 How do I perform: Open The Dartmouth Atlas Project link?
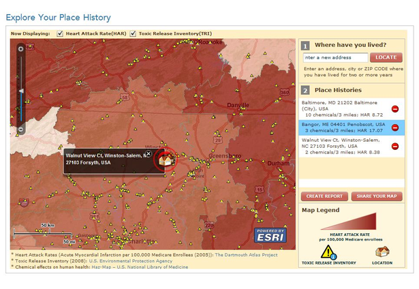coord(246,255)
